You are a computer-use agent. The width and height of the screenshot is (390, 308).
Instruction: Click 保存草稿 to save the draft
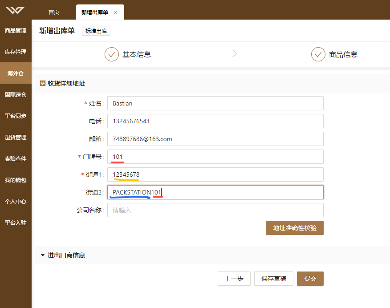pos(274,279)
